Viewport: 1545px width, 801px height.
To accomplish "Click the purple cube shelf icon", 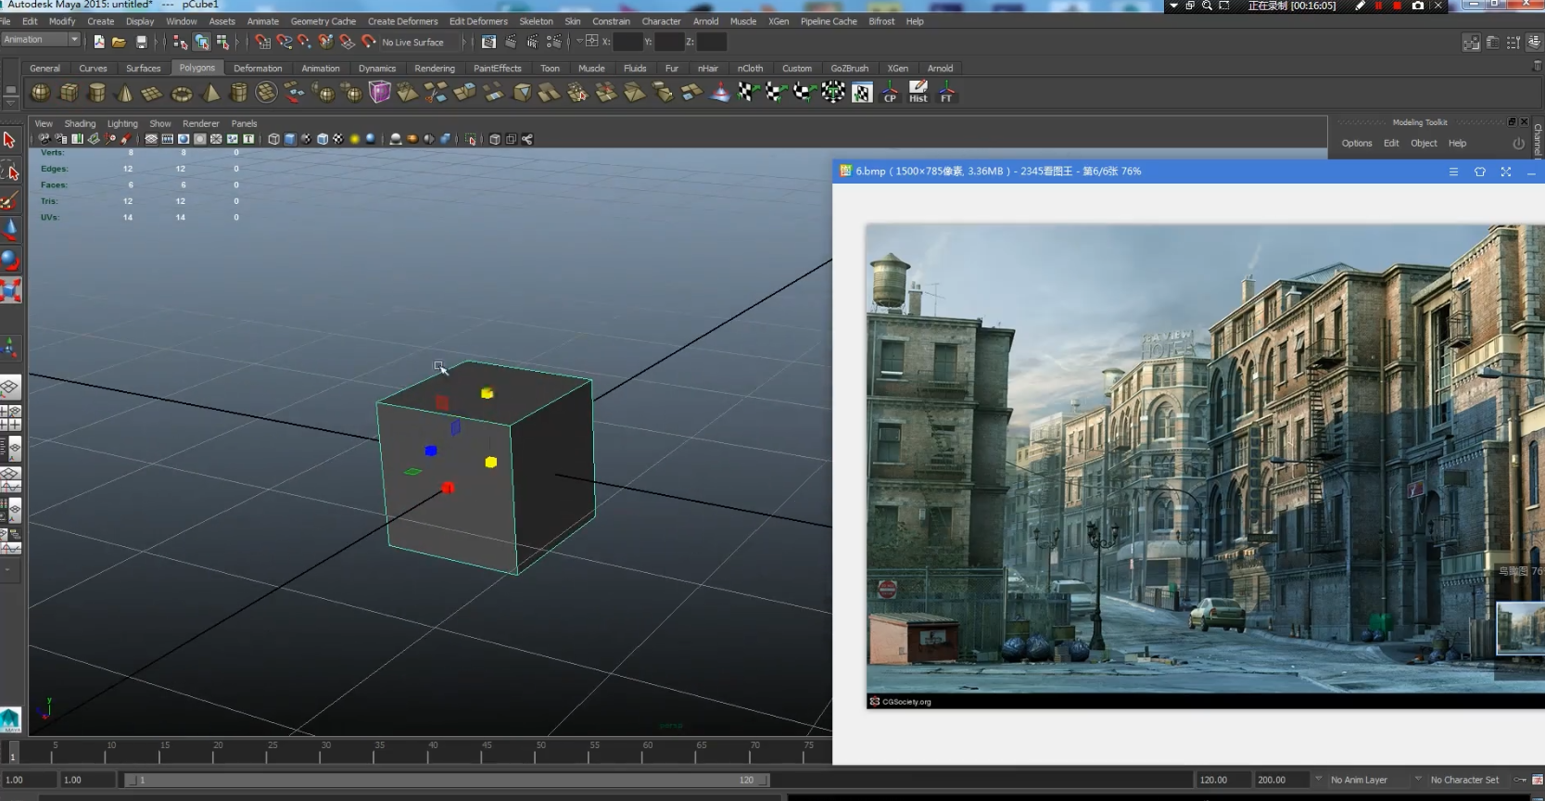I will (x=380, y=93).
